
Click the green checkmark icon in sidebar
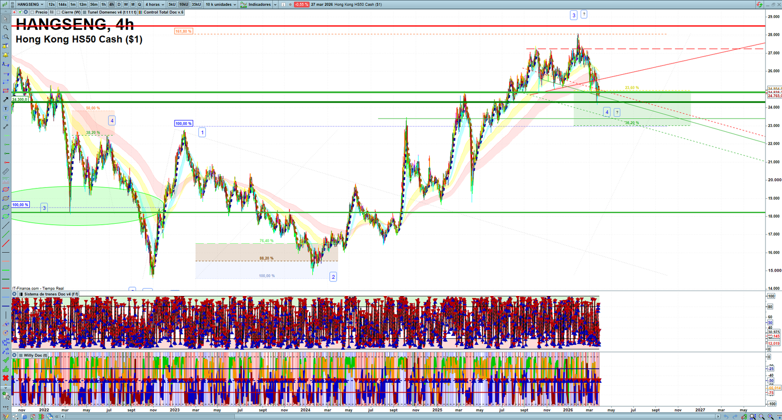(5, 360)
